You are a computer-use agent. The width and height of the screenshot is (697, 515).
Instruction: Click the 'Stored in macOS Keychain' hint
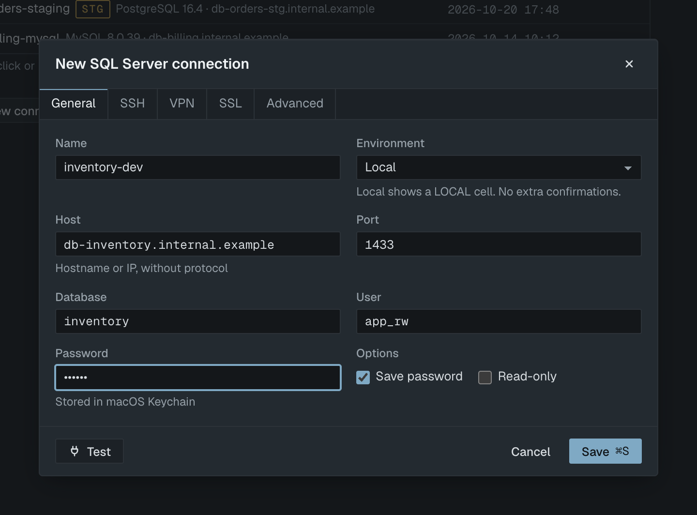[x=125, y=402]
